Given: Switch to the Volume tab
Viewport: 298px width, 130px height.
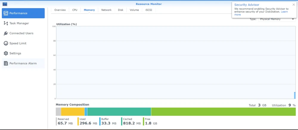Looking at the screenshot, I should 134,10.
